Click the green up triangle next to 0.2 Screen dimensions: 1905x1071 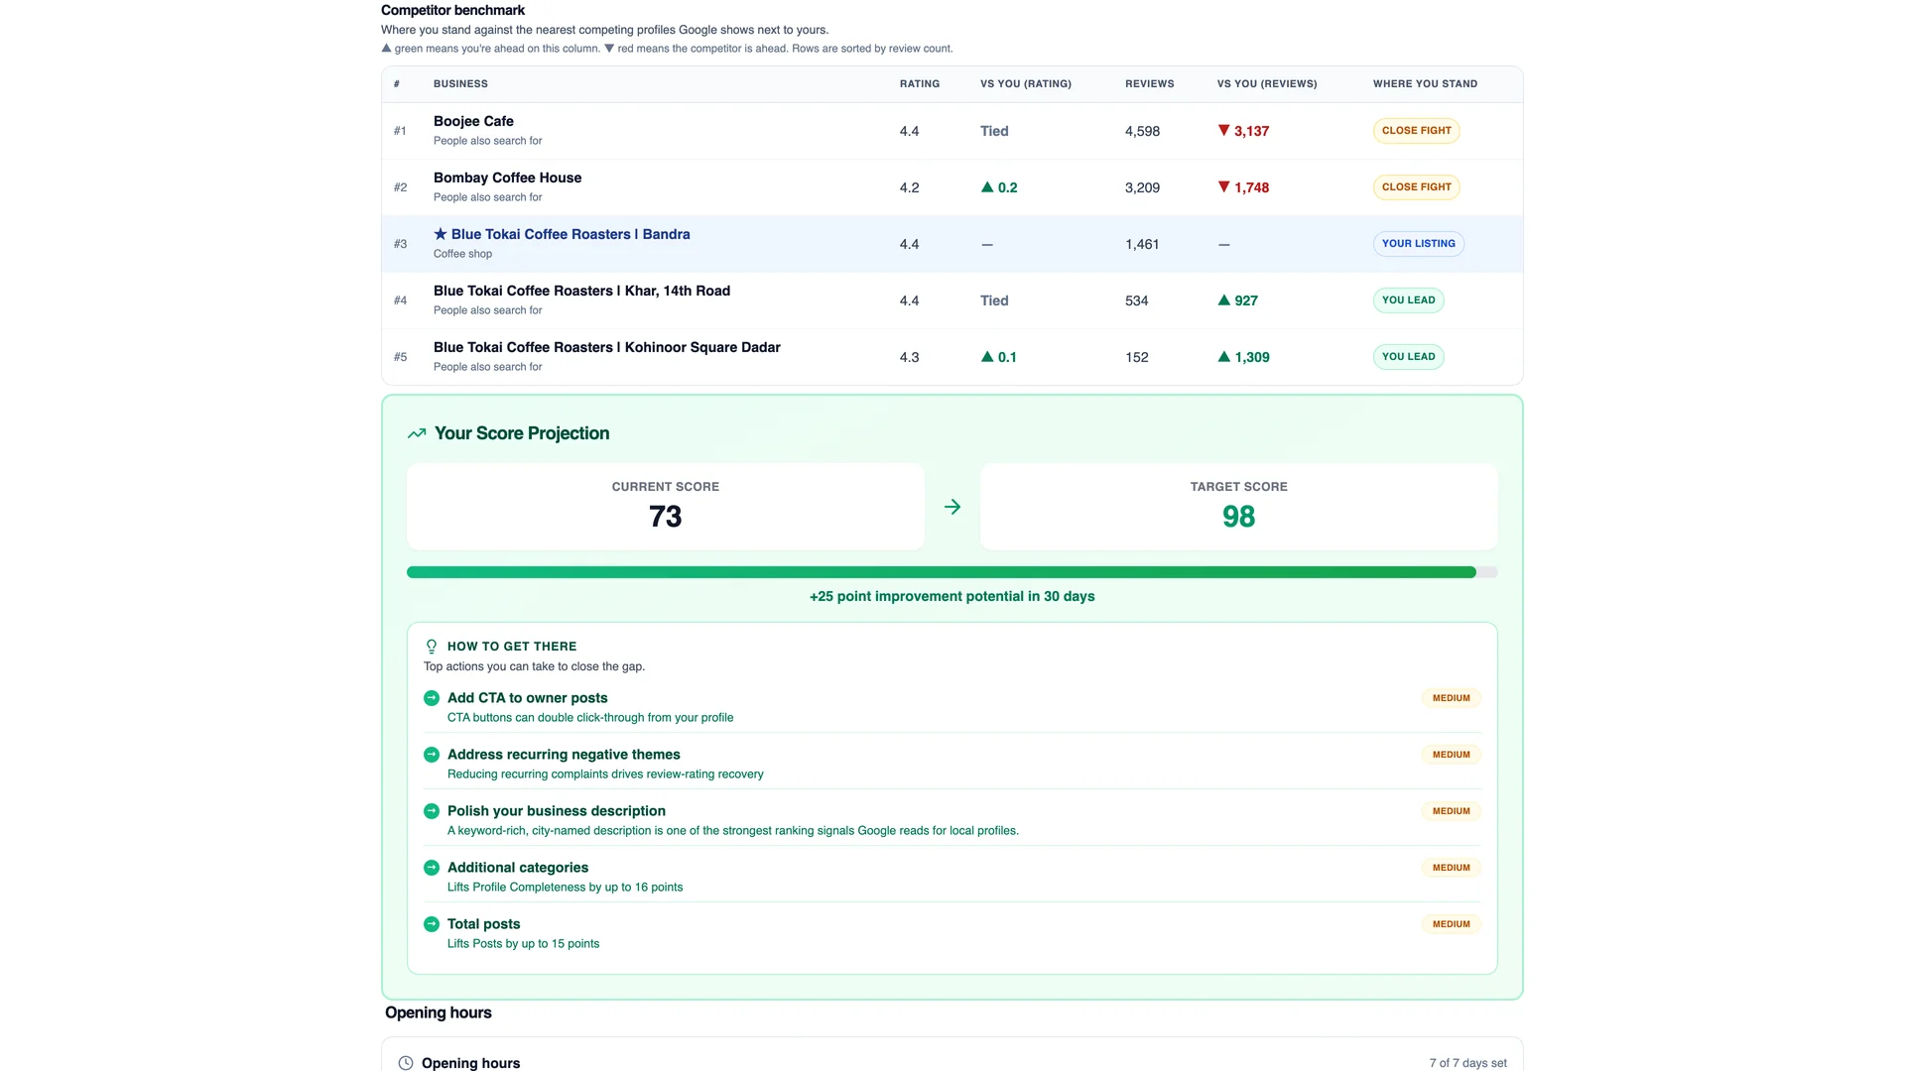[x=987, y=186]
